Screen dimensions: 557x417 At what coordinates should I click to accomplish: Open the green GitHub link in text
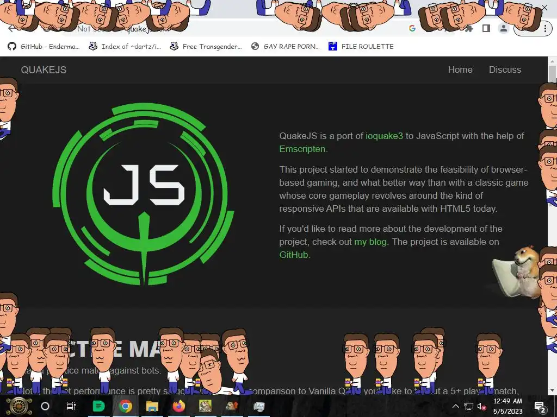293,255
